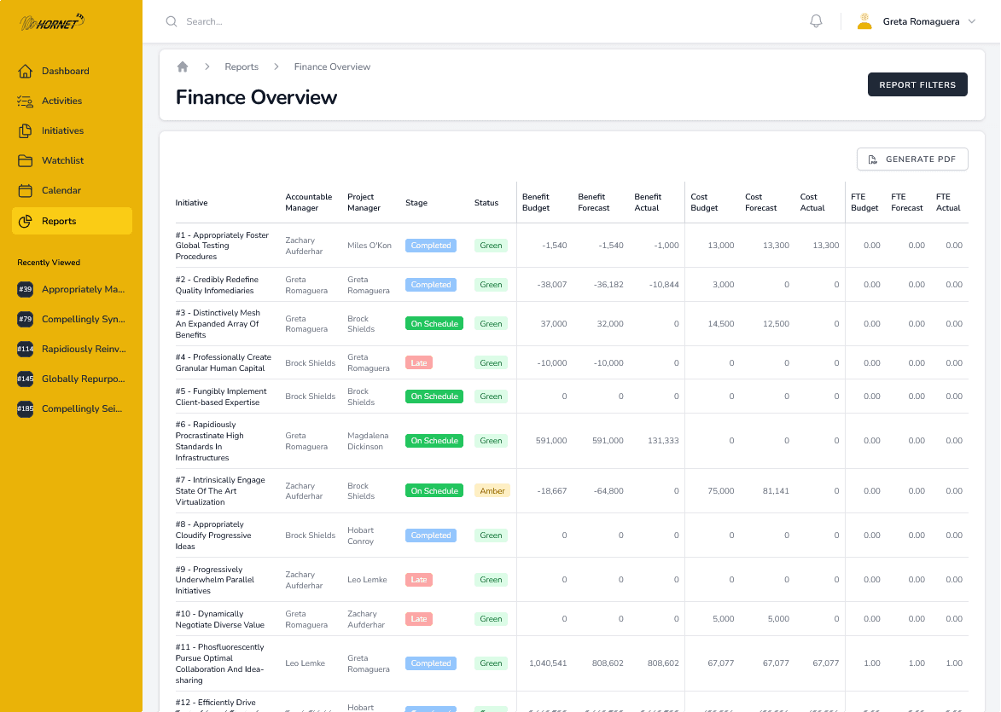Open recently viewed item #114 badge
The height and width of the screenshot is (712, 1001).
26,349
